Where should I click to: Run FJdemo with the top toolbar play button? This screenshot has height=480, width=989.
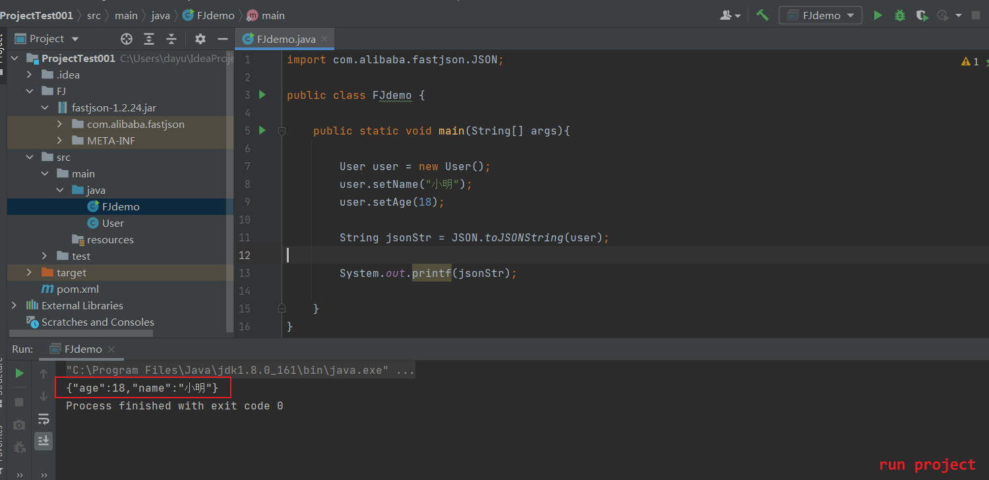[x=878, y=15]
